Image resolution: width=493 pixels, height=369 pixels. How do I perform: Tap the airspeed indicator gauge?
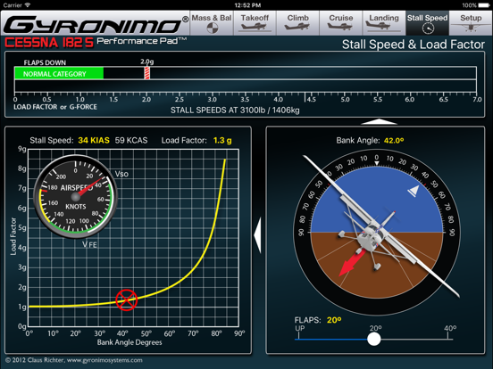click(x=75, y=197)
